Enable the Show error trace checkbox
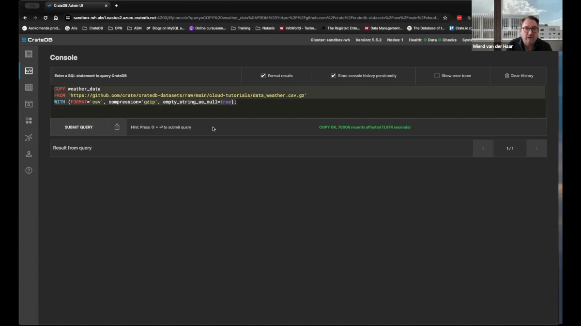 click(x=437, y=76)
